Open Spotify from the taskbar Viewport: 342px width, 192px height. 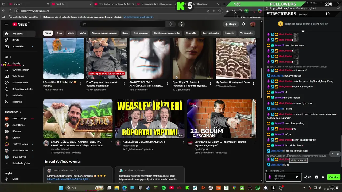click(164, 188)
